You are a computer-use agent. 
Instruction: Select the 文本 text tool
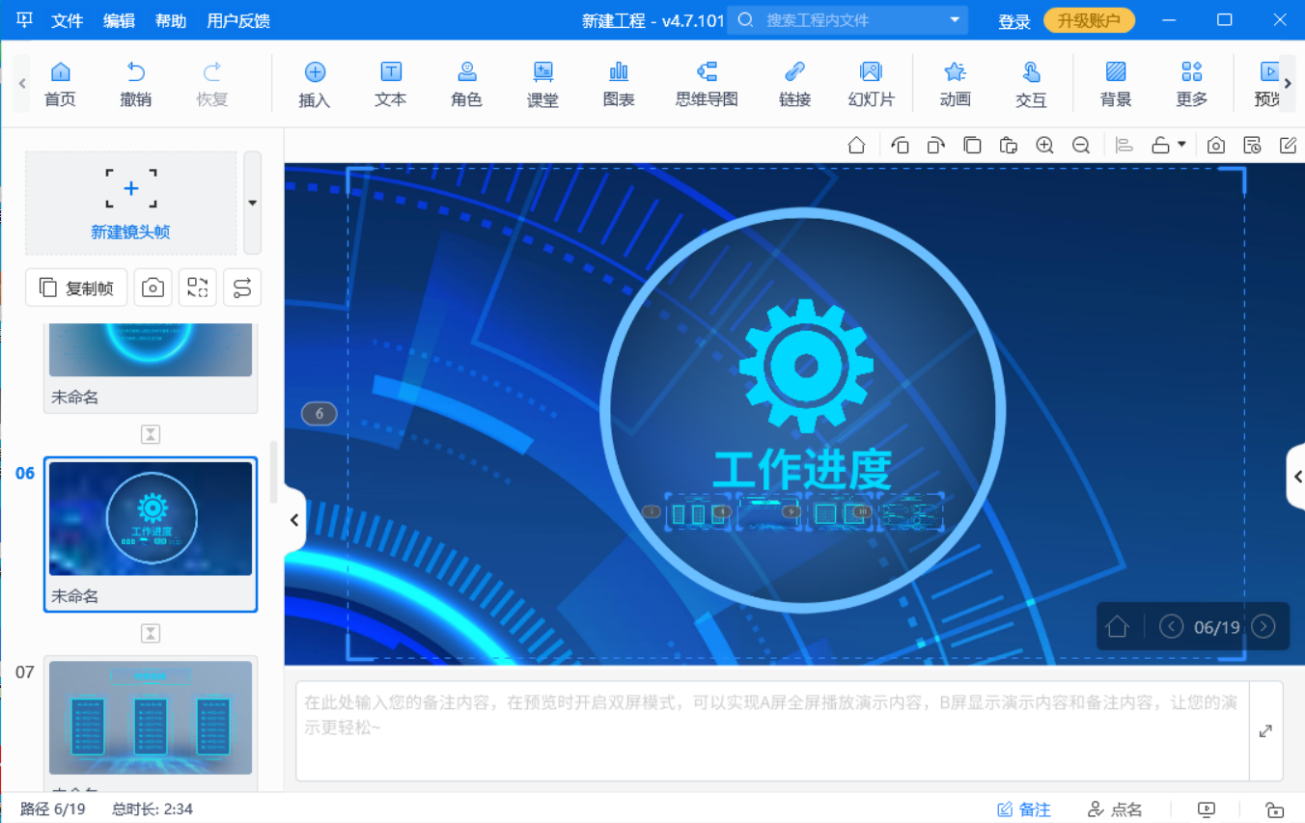tap(391, 83)
